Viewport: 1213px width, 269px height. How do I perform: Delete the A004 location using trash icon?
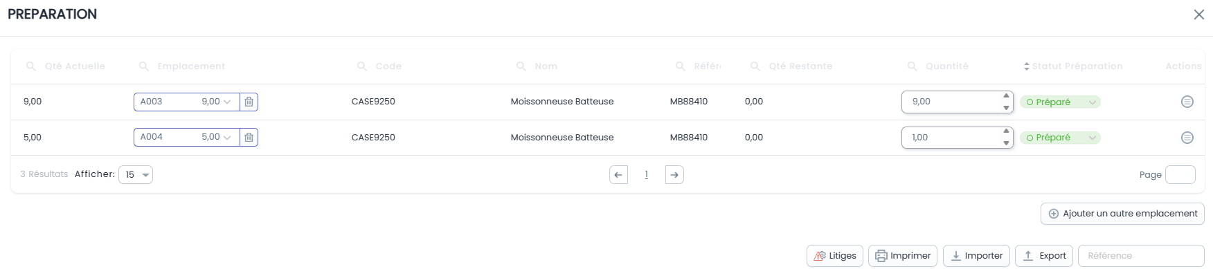click(x=249, y=138)
